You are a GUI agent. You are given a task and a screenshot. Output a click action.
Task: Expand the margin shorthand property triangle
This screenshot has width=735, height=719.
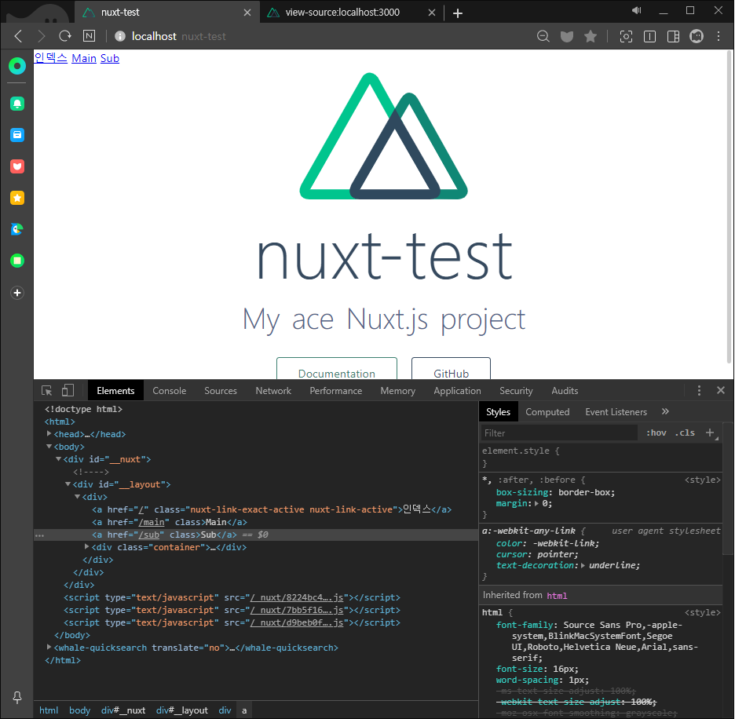536,503
